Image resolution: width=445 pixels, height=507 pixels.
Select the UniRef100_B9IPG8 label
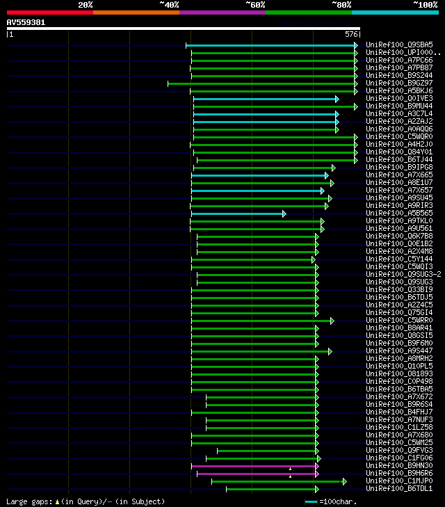tap(399, 167)
